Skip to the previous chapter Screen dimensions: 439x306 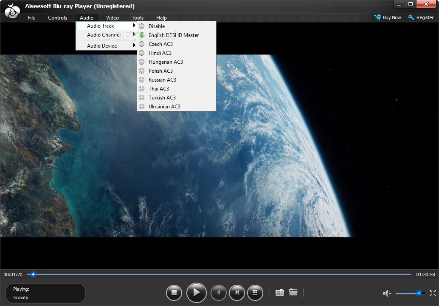tap(218, 292)
